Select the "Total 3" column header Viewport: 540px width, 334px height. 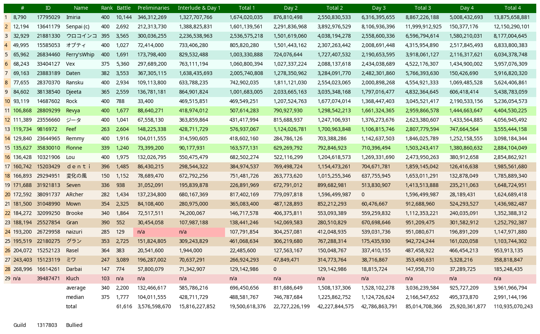coord(422,8)
